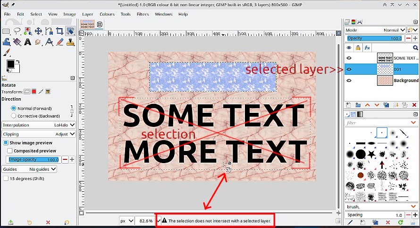Open the Colours menu
This screenshot has height=228, width=420.
[107, 14]
